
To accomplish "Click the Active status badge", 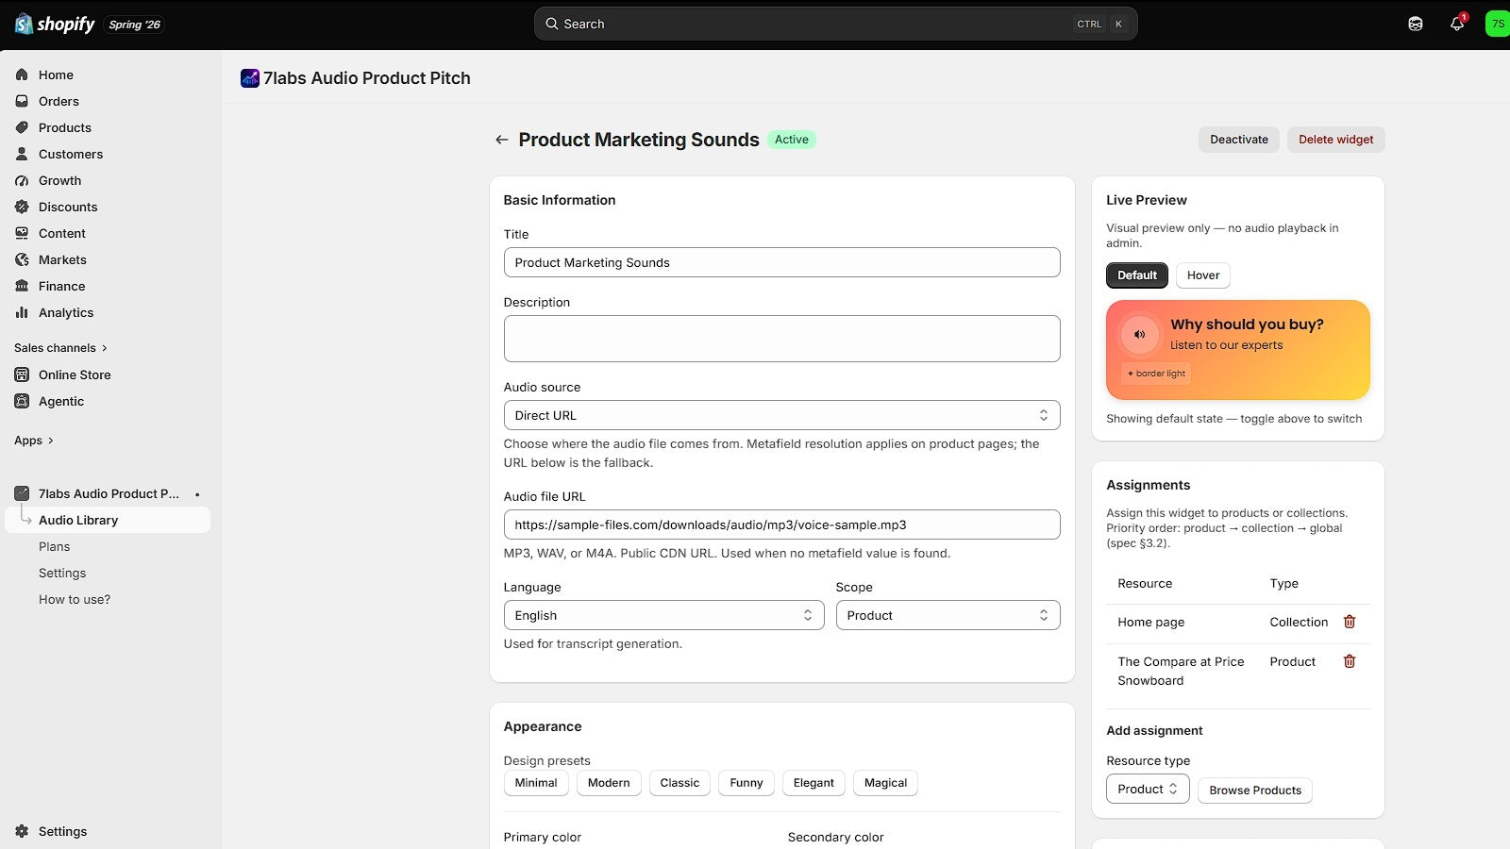I will tap(792, 140).
